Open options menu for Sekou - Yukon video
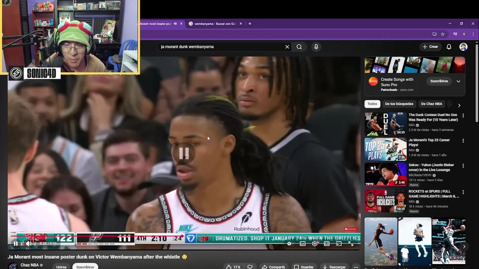 (463, 166)
